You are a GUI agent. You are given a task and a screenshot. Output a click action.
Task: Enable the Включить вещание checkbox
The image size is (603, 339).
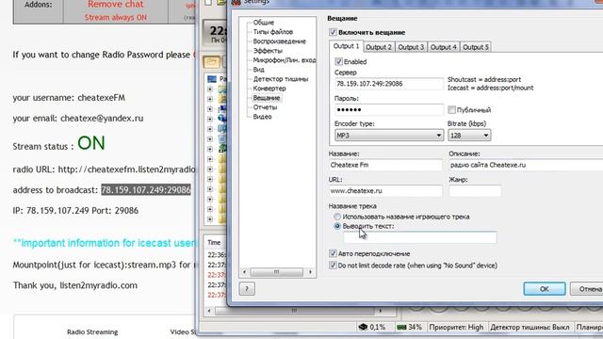[333, 32]
